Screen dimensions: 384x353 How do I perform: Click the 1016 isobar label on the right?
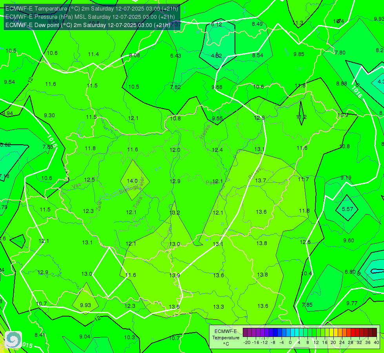tap(356, 92)
